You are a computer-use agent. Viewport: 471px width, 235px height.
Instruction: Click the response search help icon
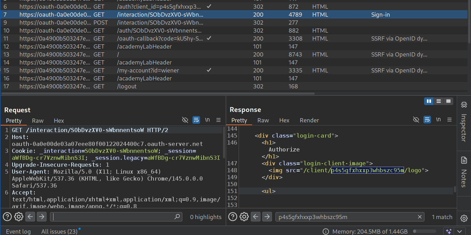[x=233, y=217]
